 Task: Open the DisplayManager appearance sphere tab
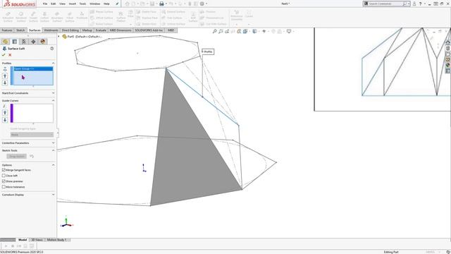click(x=43, y=42)
